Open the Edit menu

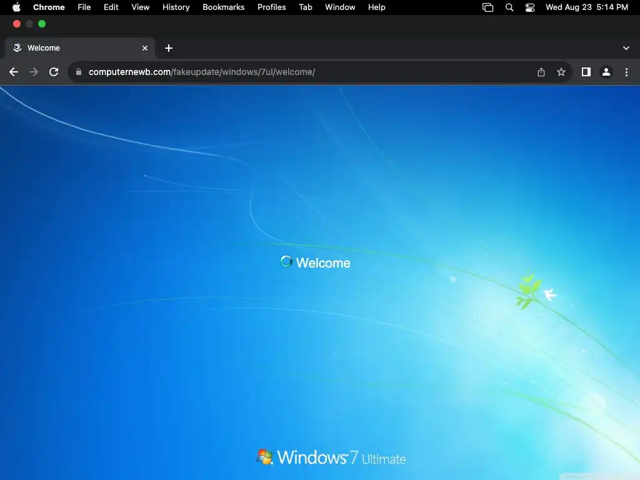[x=111, y=7]
